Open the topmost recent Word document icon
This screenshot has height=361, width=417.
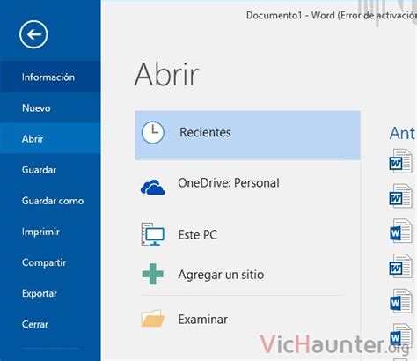(x=400, y=161)
